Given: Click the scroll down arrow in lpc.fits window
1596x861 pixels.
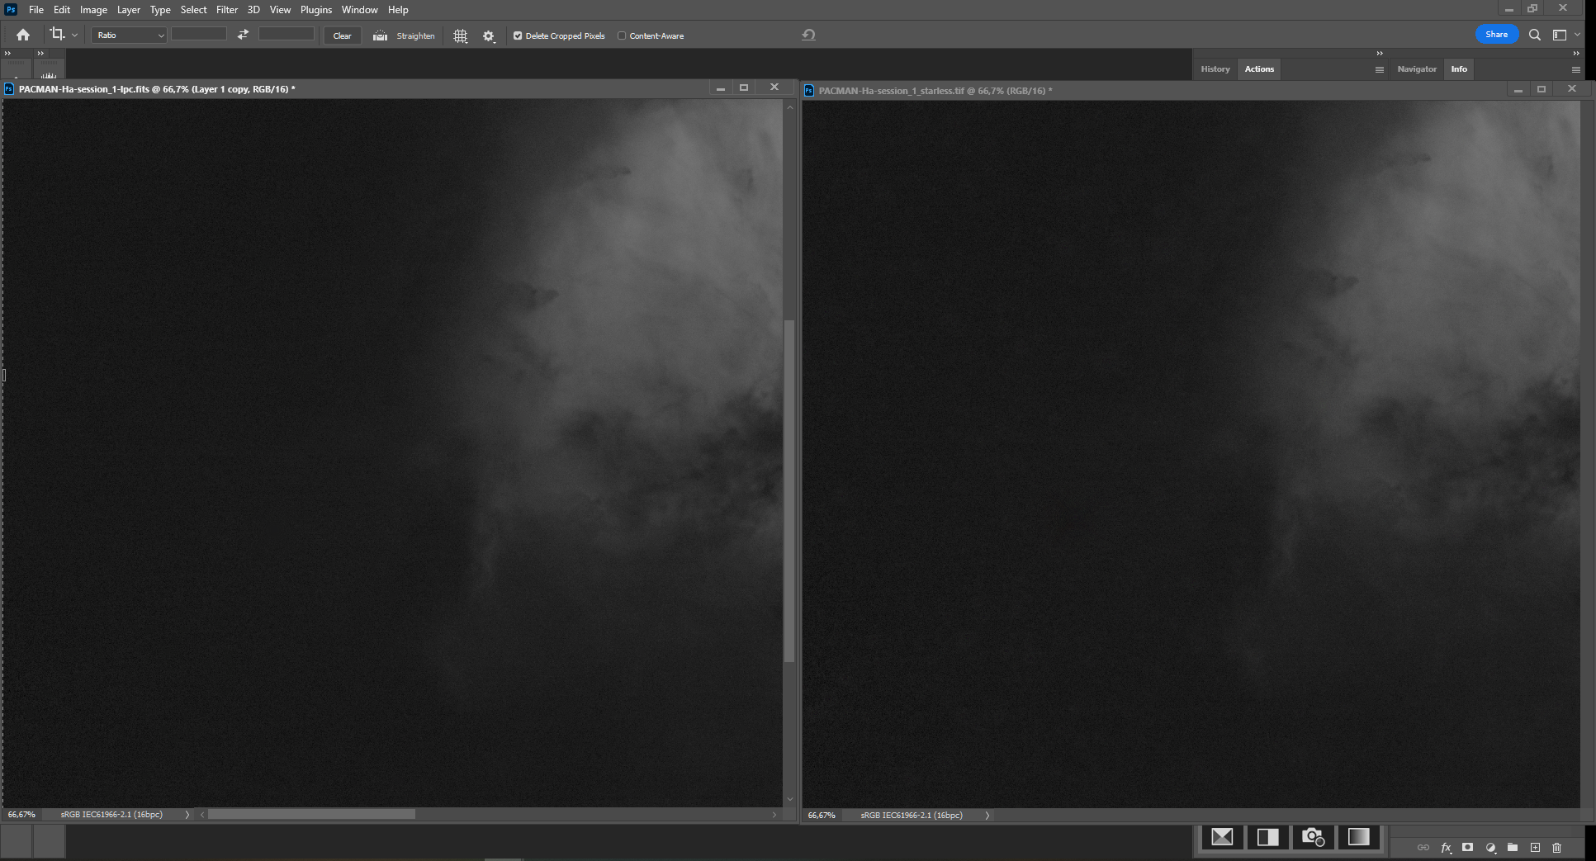Looking at the screenshot, I should coord(789,799).
